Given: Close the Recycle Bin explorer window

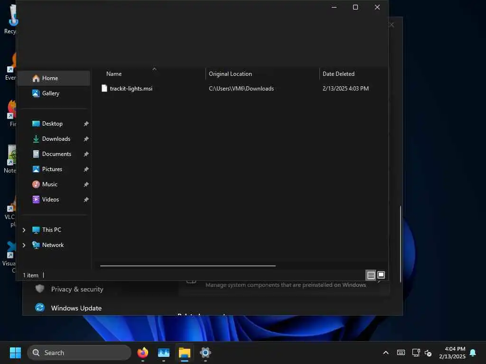Looking at the screenshot, I should [x=377, y=7].
